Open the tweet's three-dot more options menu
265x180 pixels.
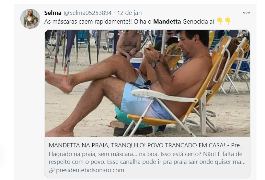(x=247, y=13)
